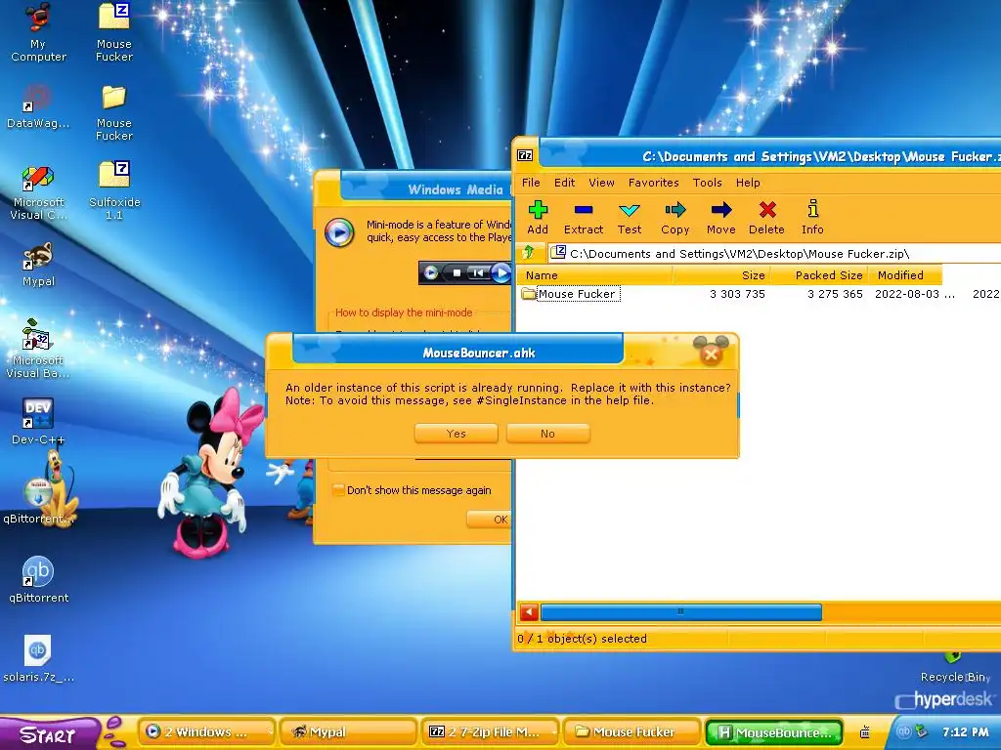Select the solaris.7z file icon

38,658
